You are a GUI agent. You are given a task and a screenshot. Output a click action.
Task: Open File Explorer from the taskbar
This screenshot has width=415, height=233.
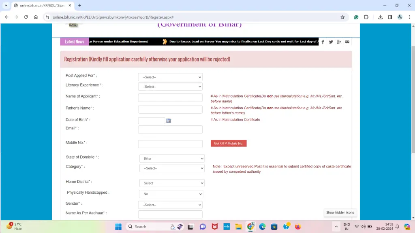pos(238,227)
